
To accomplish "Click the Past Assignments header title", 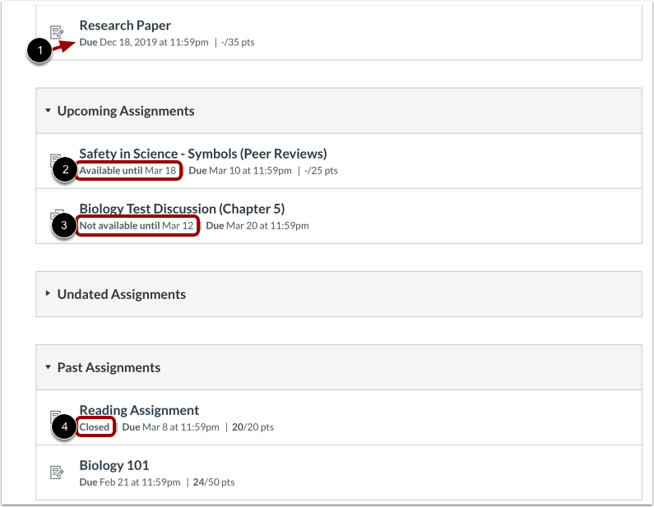I will coord(109,367).
